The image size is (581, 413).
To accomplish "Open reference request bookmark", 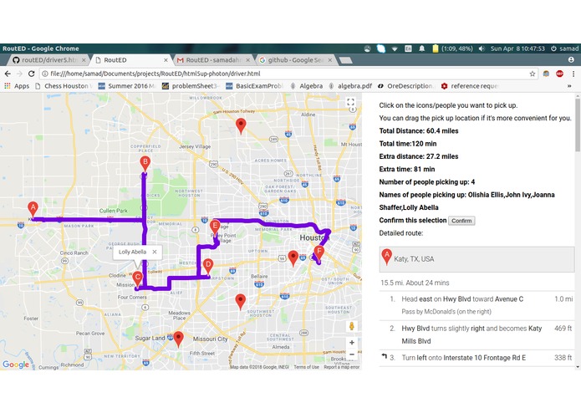I will 470,86.
